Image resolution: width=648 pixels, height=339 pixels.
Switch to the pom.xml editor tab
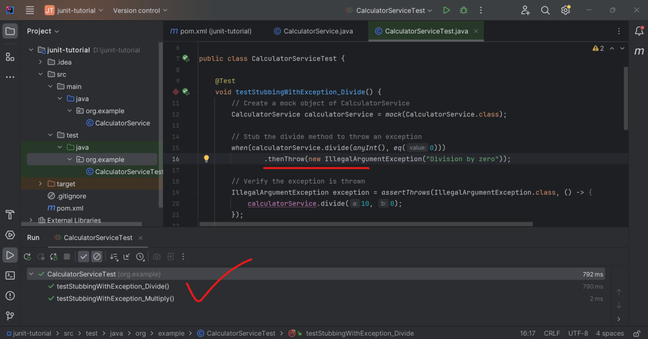210,31
